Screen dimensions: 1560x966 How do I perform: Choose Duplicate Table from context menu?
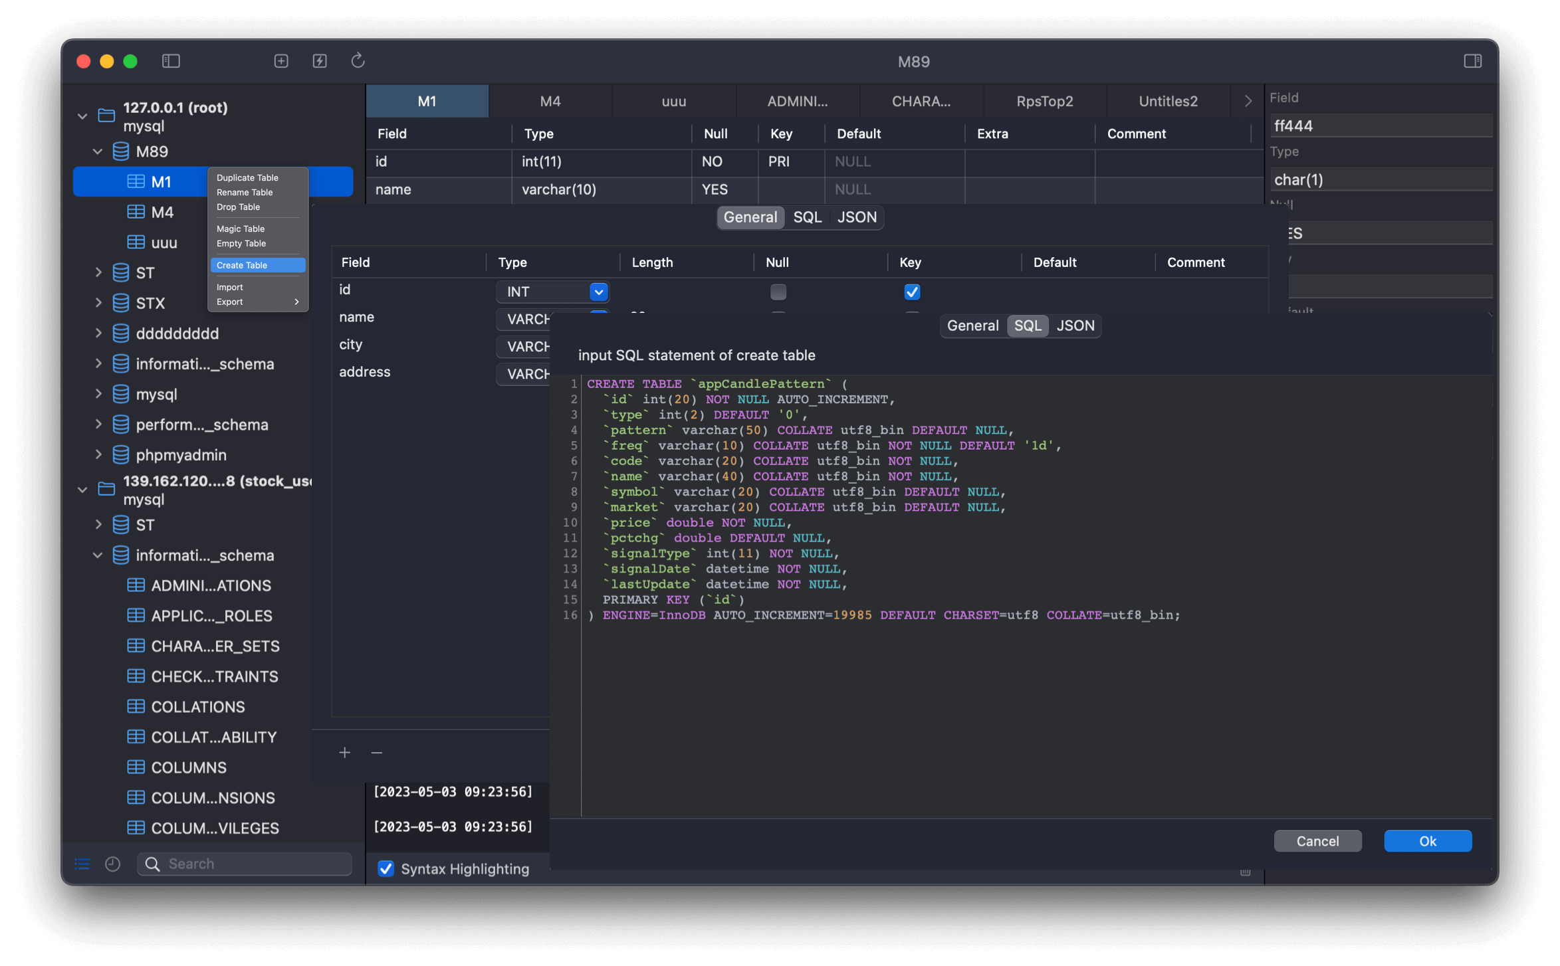pyautogui.click(x=258, y=177)
